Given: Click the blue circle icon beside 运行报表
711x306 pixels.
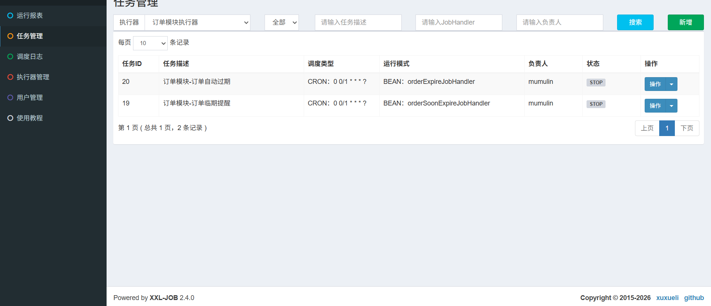Looking at the screenshot, I should 10,16.
